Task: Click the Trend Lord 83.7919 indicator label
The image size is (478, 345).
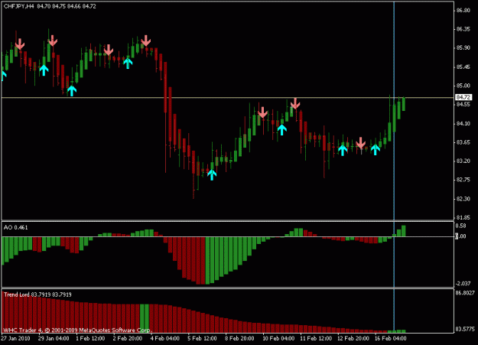Action: coord(37,295)
